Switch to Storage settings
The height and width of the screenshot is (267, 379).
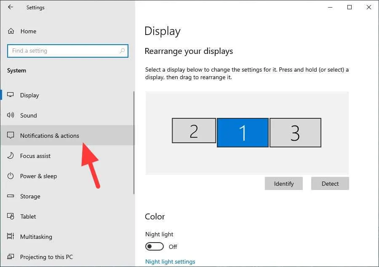tap(67, 196)
